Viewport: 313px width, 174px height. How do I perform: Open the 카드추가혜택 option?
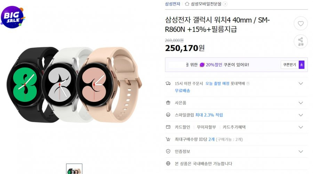pyautogui.click(x=234, y=127)
